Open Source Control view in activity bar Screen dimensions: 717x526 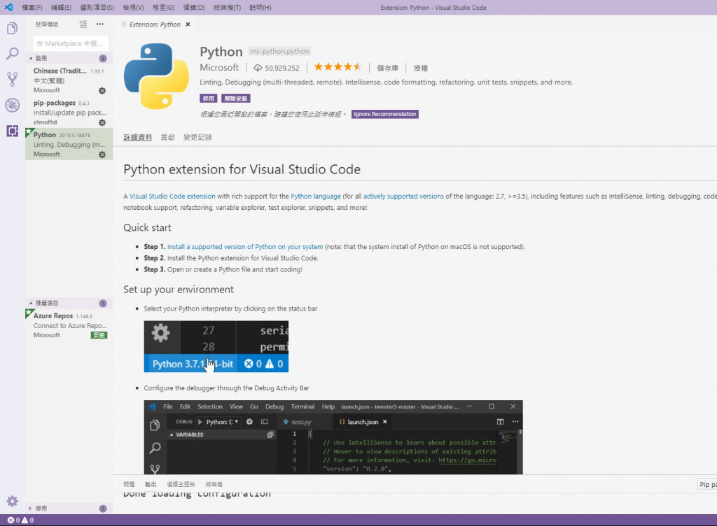pos(13,80)
